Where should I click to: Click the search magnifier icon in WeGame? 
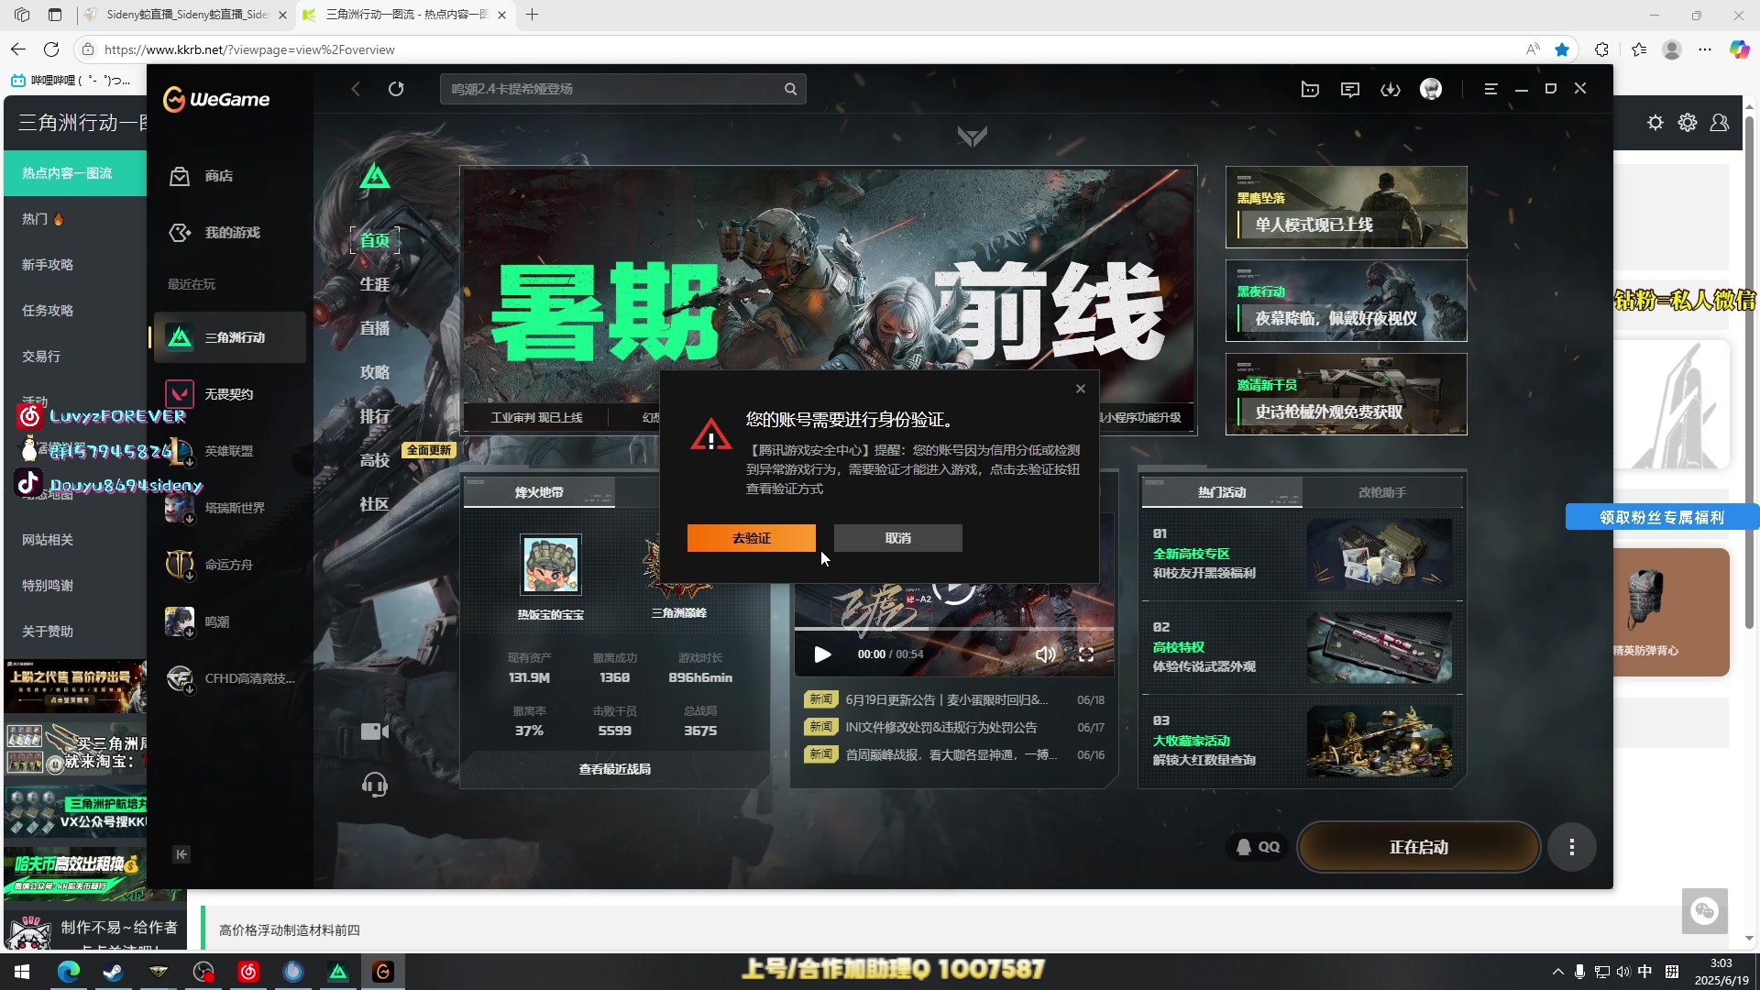pos(790,89)
